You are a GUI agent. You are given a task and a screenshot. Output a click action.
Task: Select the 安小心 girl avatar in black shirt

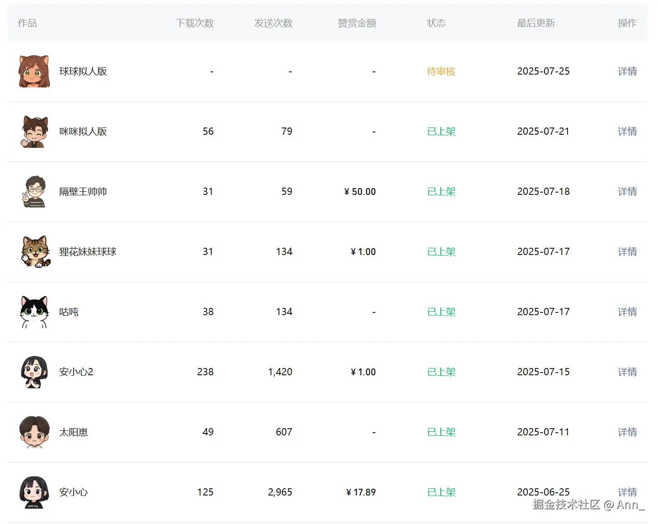[34, 492]
